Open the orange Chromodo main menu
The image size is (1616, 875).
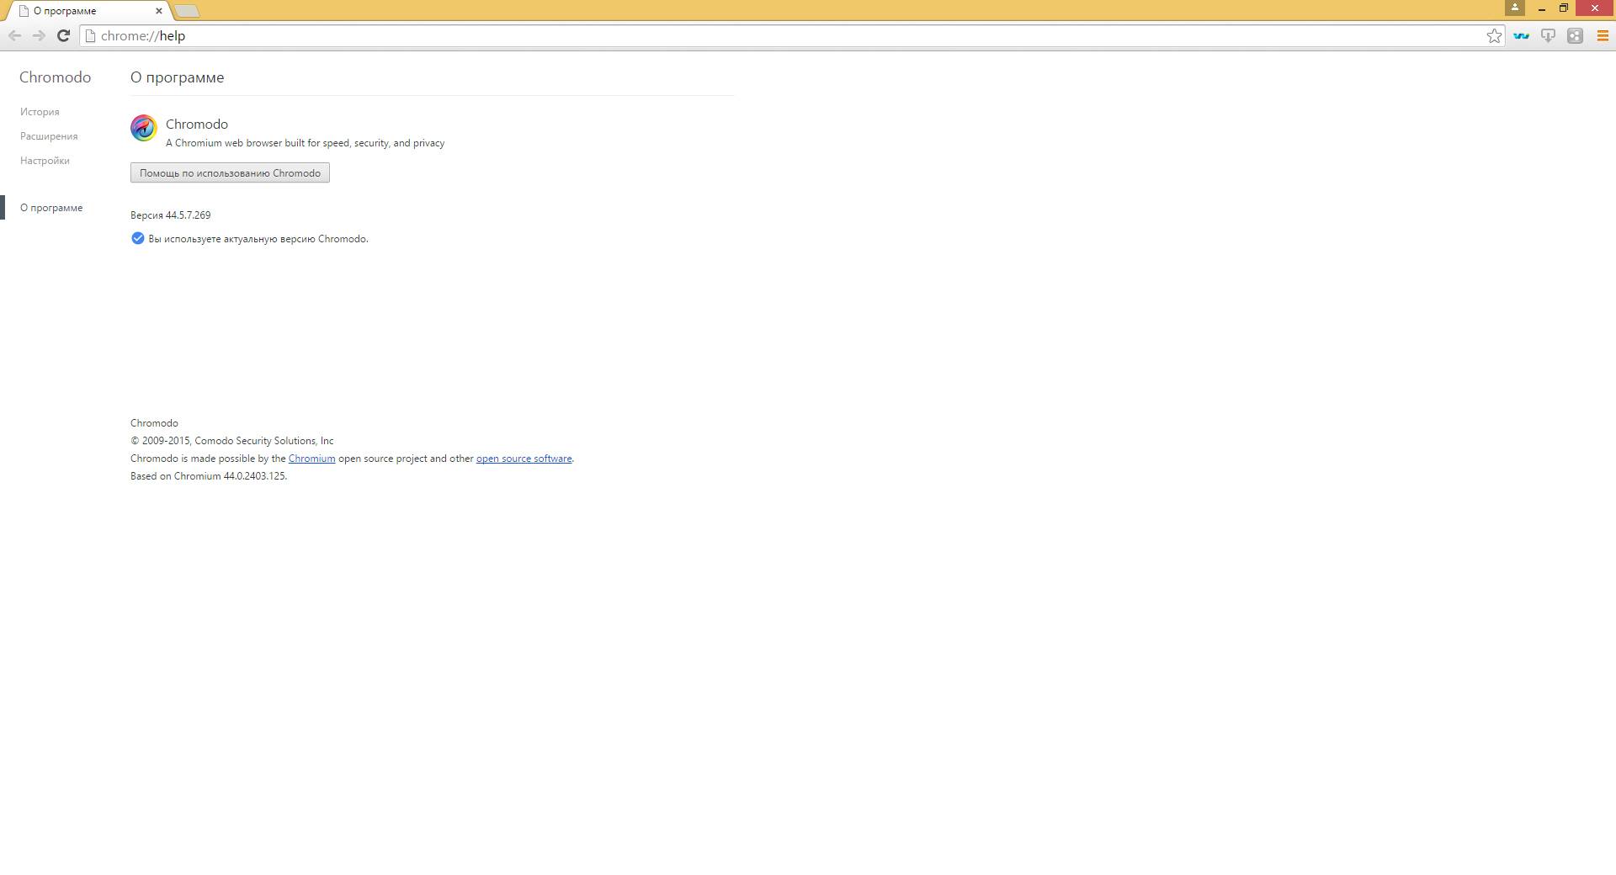pos(1603,35)
